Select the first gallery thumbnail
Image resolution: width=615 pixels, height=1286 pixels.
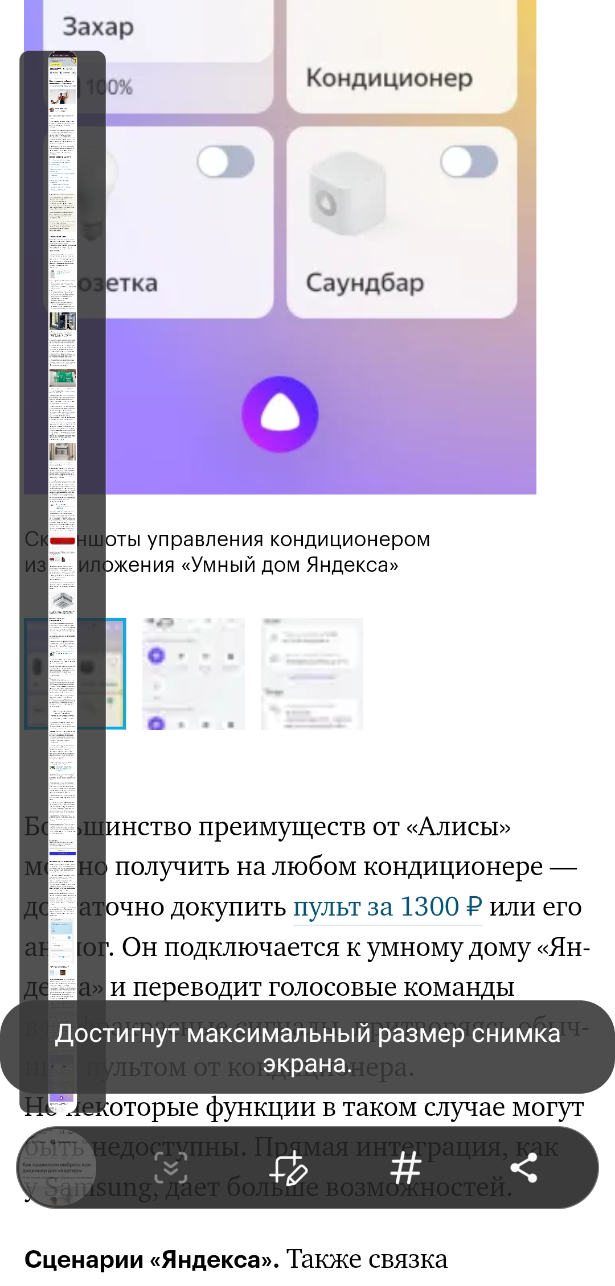click(x=75, y=674)
